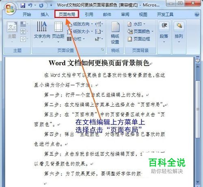
Task: Open Word help question mark icon
Action: [197, 14]
